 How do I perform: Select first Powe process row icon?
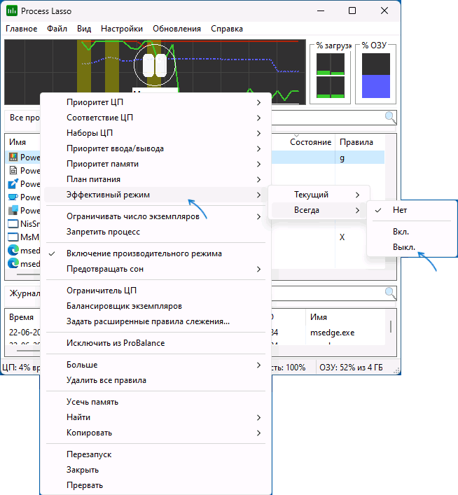pos(13,157)
